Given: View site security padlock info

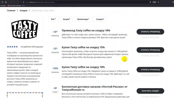Looking at the screenshot, I should [x=24, y=2].
